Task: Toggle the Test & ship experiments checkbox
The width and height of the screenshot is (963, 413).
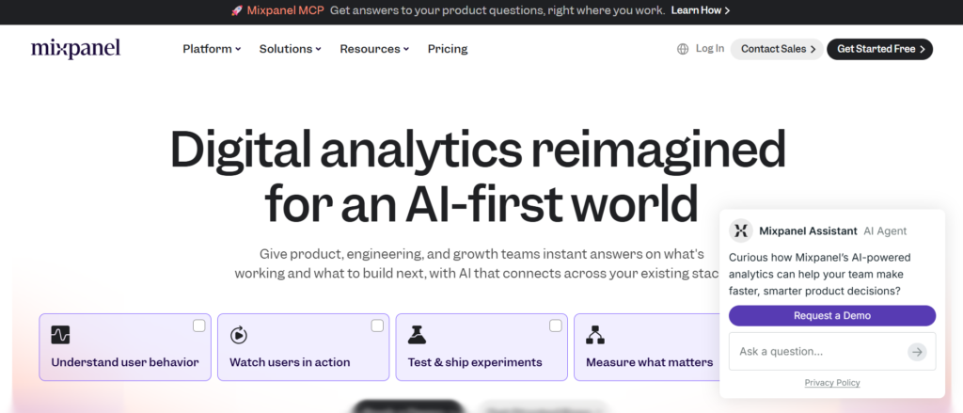Action: (556, 326)
